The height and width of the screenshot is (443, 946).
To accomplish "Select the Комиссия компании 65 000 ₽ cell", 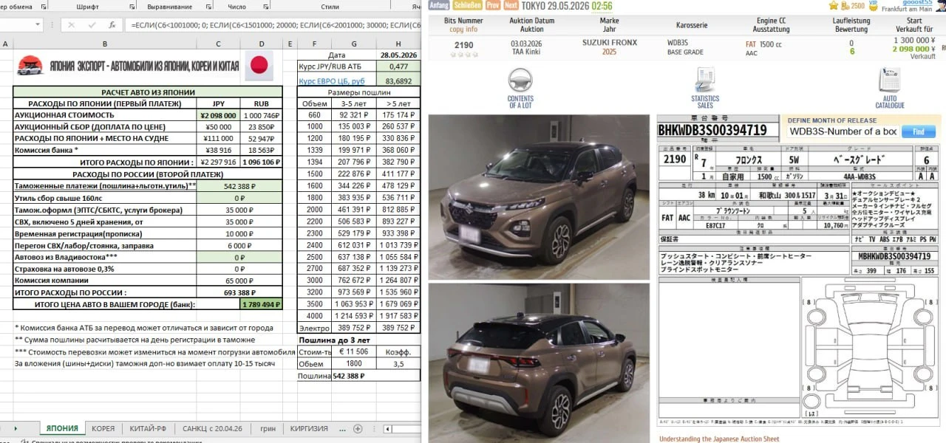I will point(240,281).
